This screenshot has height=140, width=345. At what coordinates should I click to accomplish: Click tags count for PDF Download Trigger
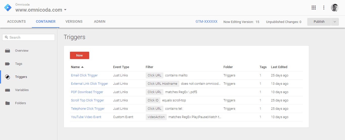260,92
